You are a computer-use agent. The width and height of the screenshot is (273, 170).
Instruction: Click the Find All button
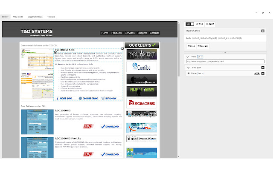pos(203,46)
